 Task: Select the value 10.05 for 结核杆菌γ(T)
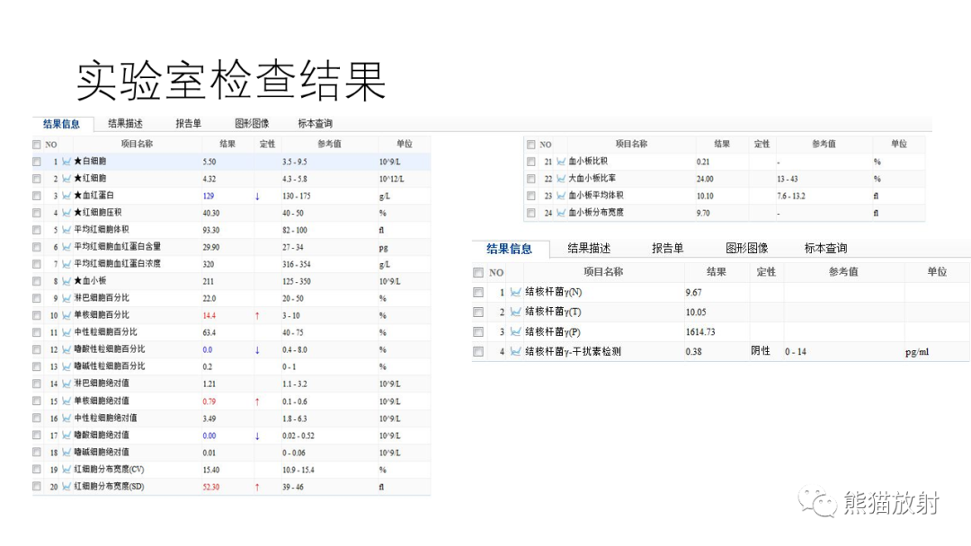click(696, 313)
